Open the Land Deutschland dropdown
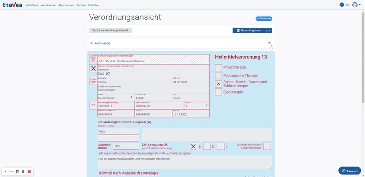This screenshot has height=177, width=365. point(116,97)
